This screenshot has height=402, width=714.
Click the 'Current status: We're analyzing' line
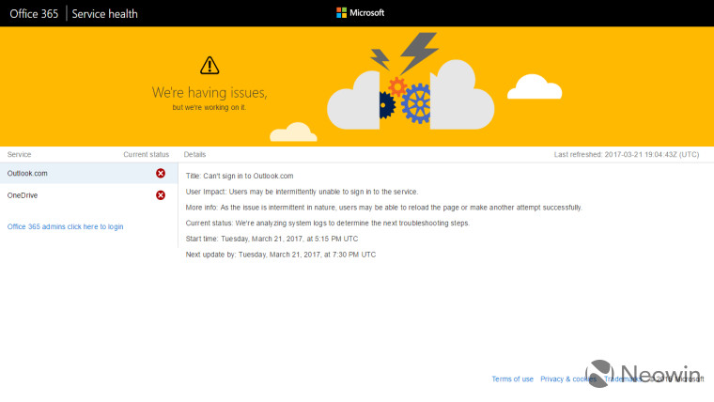pyautogui.click(x=327, y=224)
